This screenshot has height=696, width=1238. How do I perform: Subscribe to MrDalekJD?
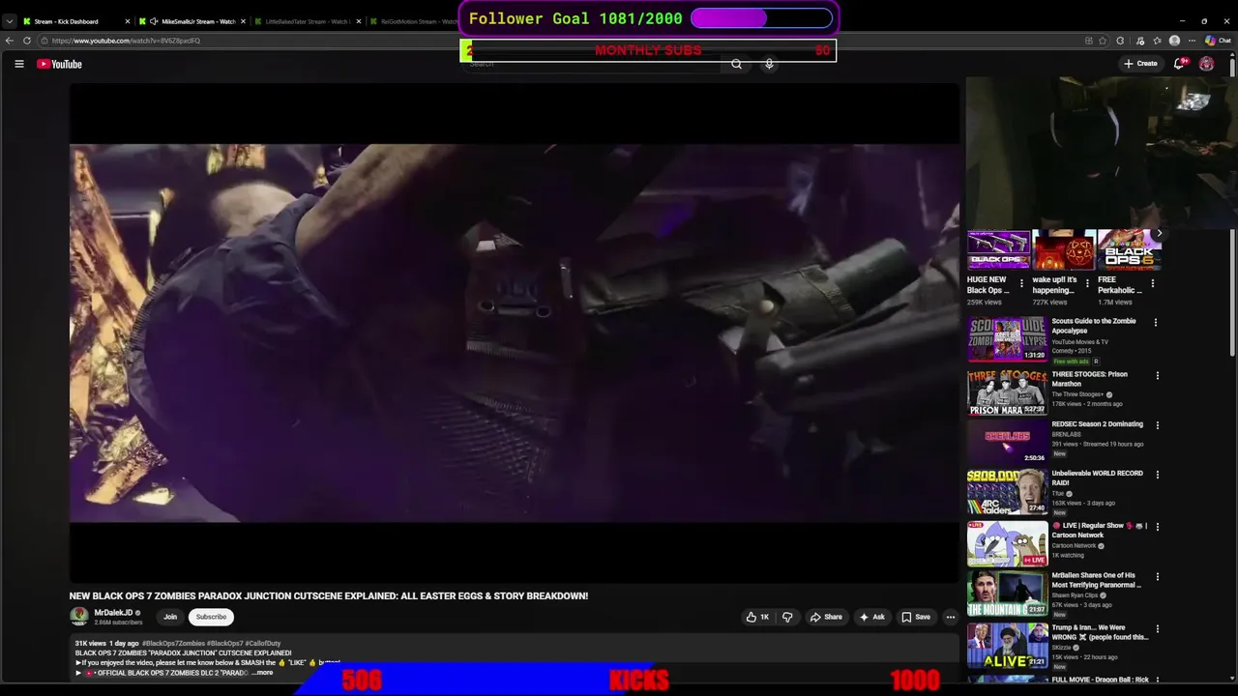click(x=211, y=617)
